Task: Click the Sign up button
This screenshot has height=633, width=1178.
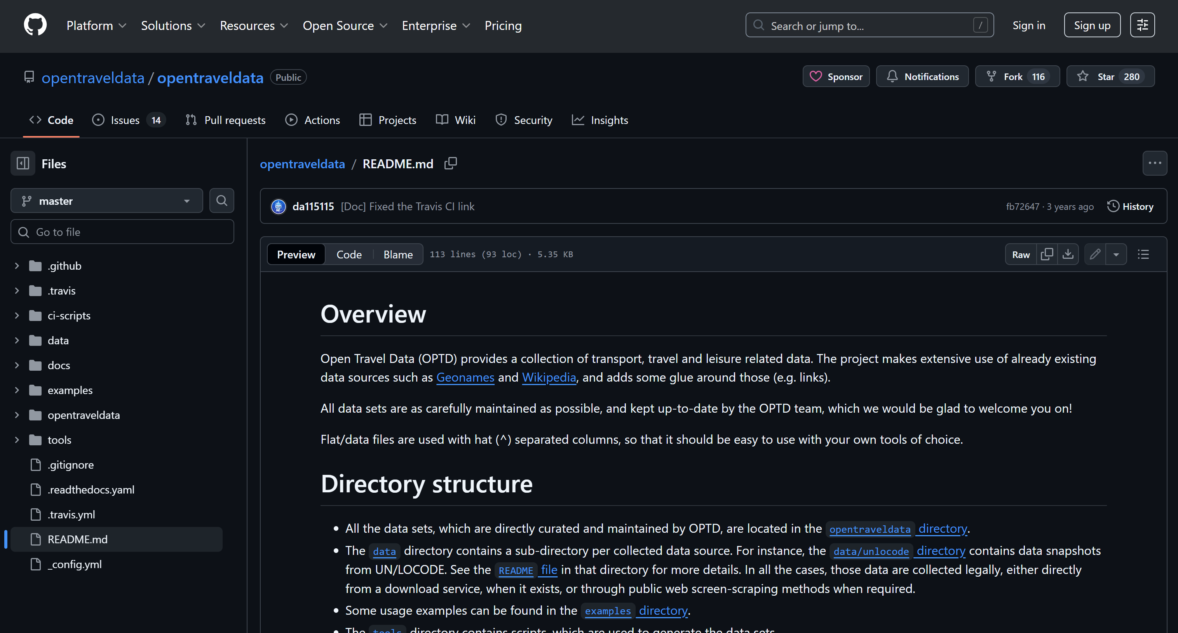Action: pos(1092,25)
